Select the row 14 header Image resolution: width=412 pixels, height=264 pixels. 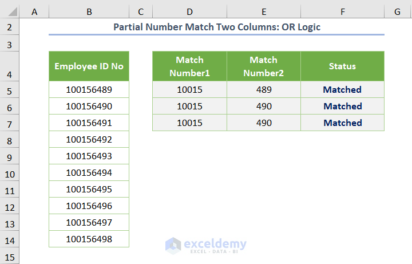(10, 239)
